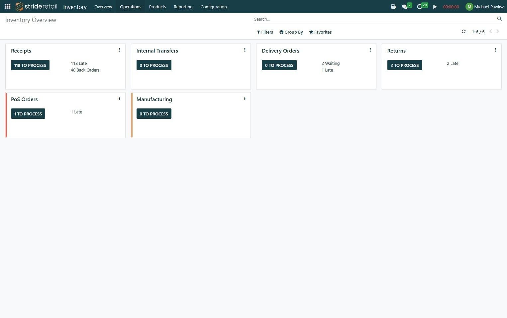This screenshot has width=507, height=318.
Task: Open Returns card options menu
Action: coord(496,50)
